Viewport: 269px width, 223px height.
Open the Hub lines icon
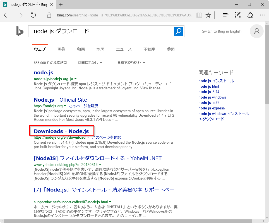tap(225, 15)
